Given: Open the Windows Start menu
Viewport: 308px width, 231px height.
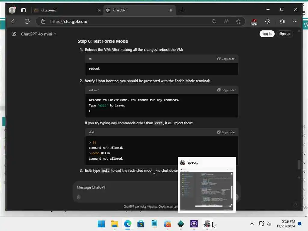Looking at the screenshot, I should pos(101,224).
